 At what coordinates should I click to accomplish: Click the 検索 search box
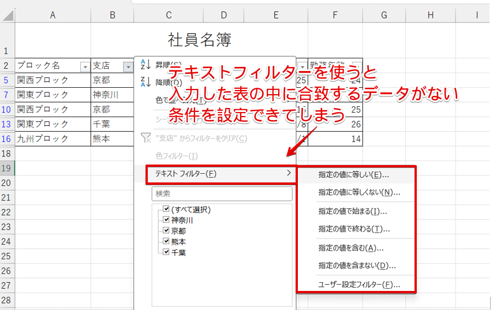pyautogui.click(x=222, y=193)
